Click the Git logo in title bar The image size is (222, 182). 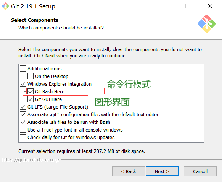pos(5,6)
